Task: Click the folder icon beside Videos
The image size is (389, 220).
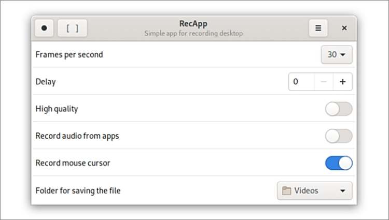Action: pyautogui.click(x=286, y=190)
